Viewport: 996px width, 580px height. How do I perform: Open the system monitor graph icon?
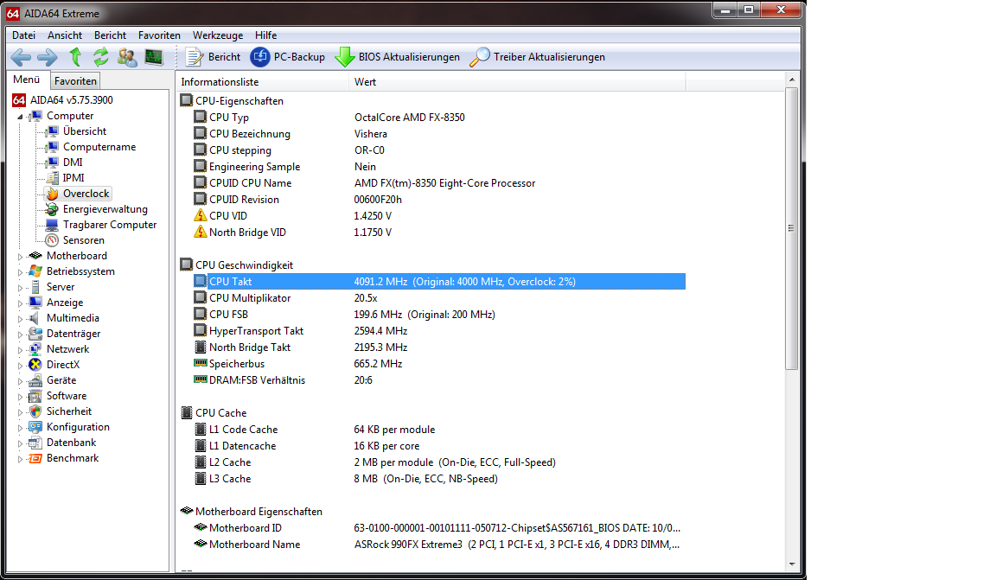[x=154, y=57]
